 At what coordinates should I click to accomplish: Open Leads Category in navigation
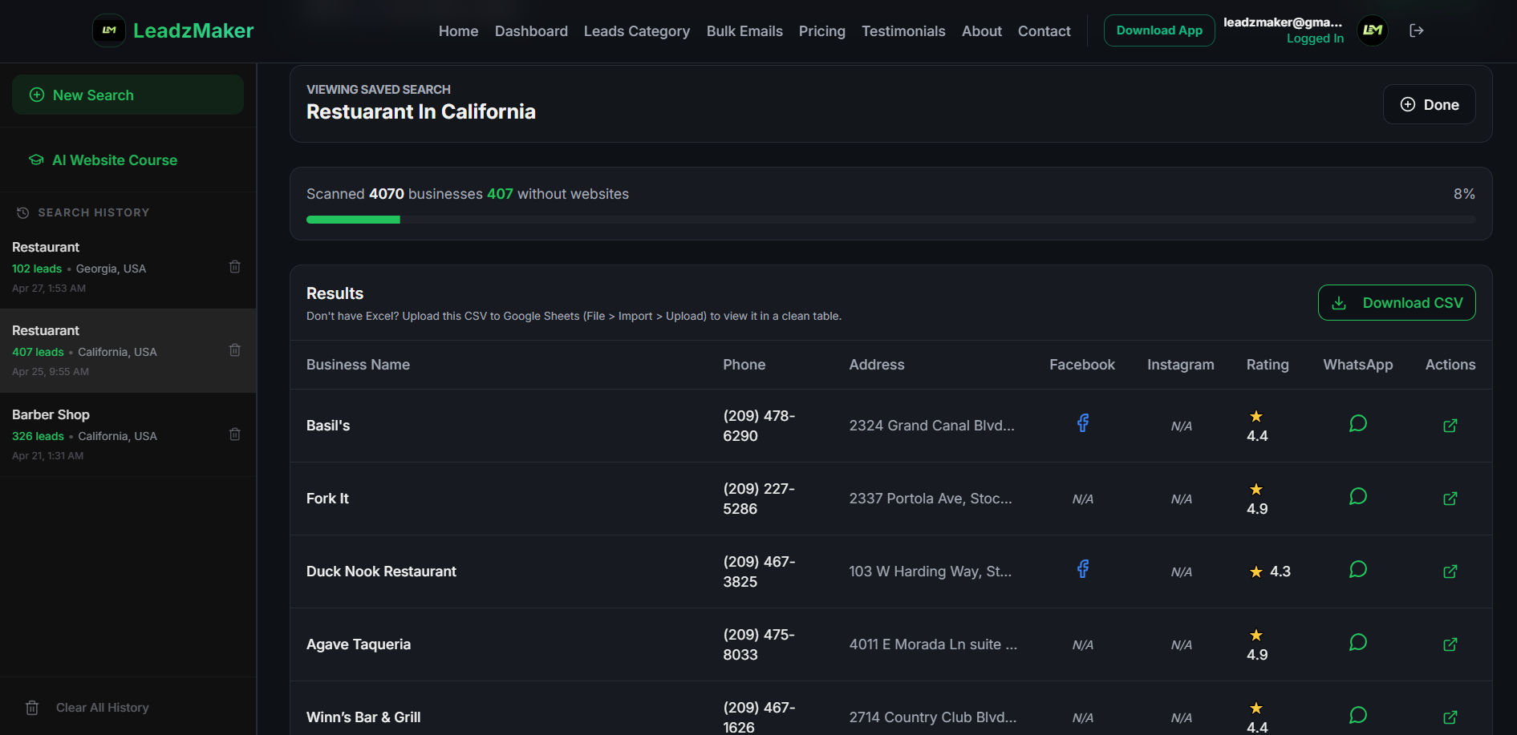tap(637, 31)
